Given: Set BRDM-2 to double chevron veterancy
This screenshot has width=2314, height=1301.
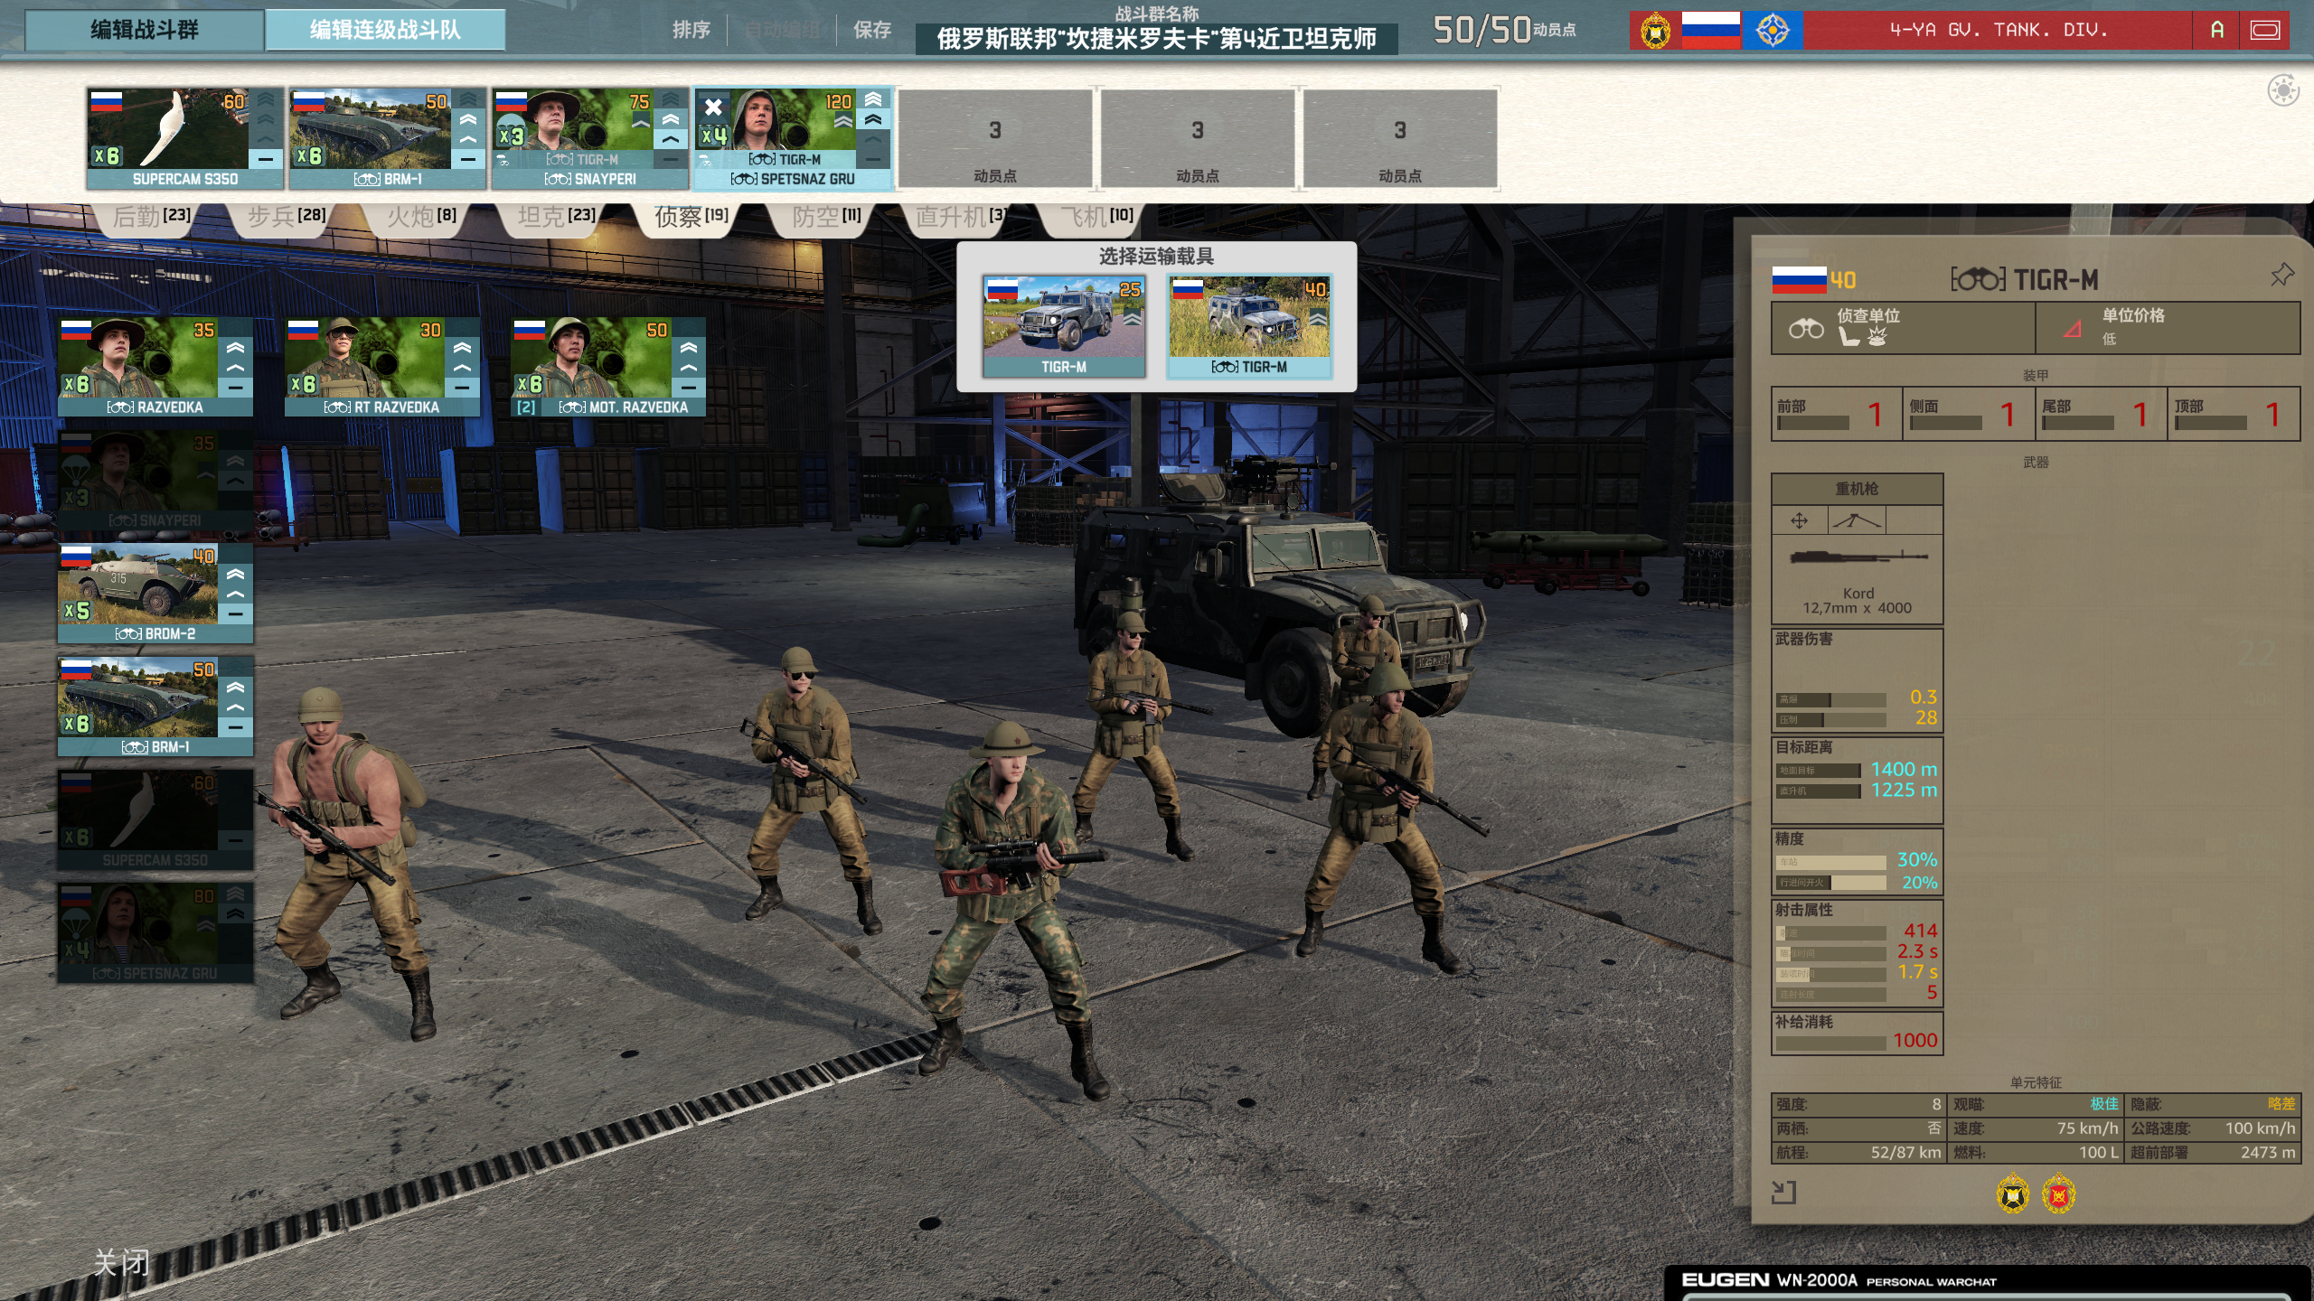Looking at the screenshot, I should [235, 574].
